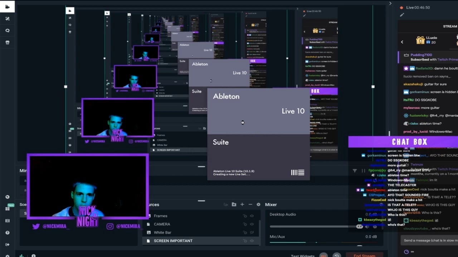Screen dimensions: 458x257
Task: Open Desktop Audio settings gear in the Mixer
Action: [x=375, y=226]
